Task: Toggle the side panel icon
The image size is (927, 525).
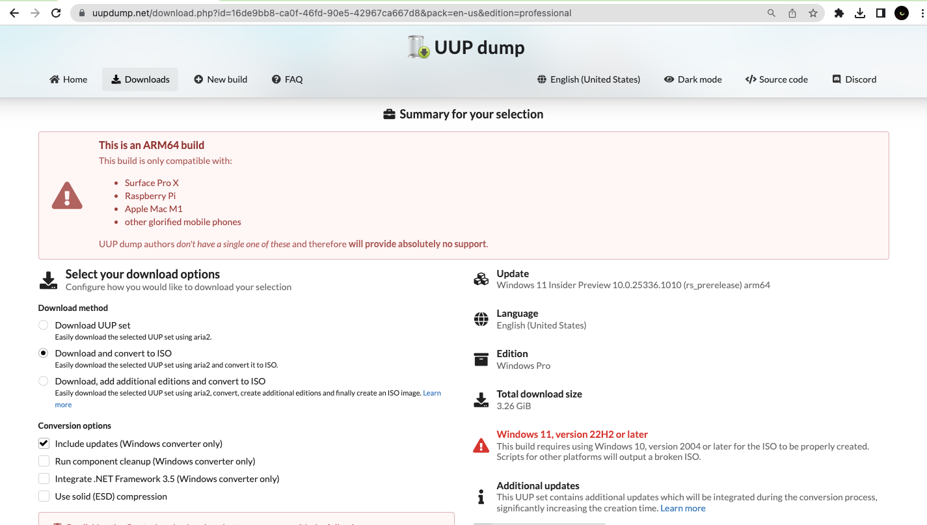Action: tap(881, 13)
